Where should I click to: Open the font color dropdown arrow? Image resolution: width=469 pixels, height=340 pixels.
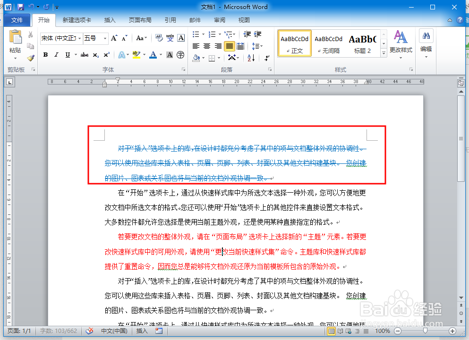[x=161, y=55]
